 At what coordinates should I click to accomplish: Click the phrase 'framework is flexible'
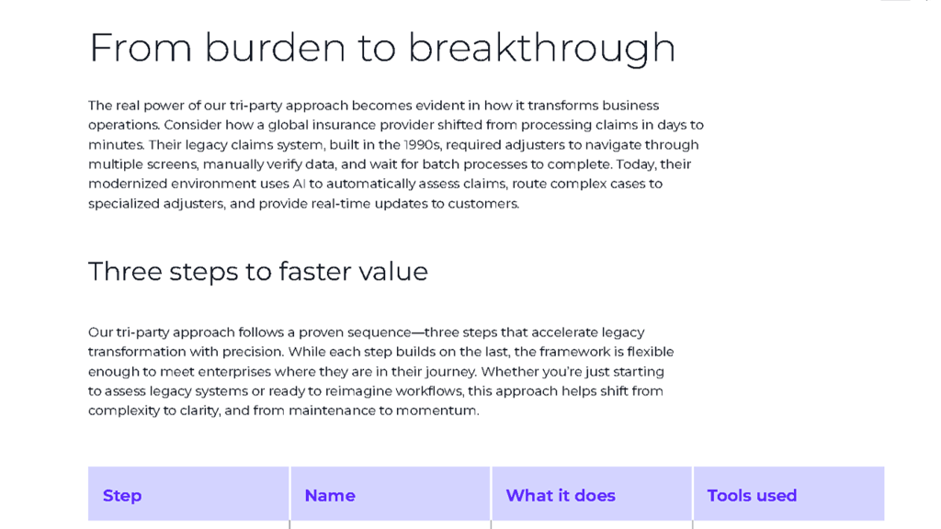coord(607,352)
